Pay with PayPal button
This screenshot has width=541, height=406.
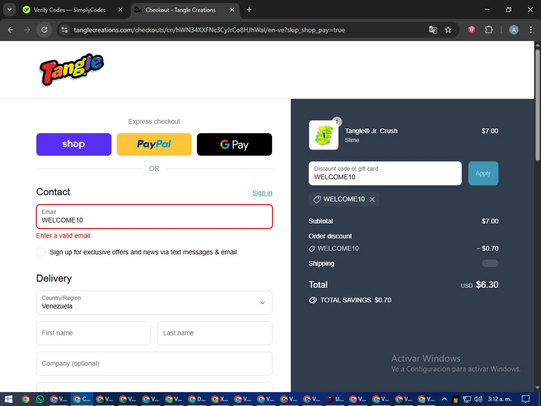(154, 144)
